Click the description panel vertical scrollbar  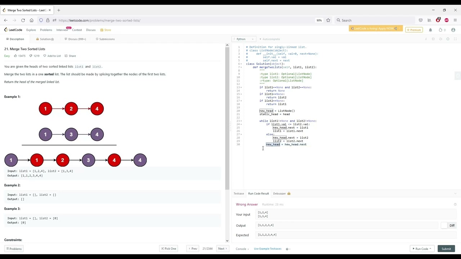227,119
